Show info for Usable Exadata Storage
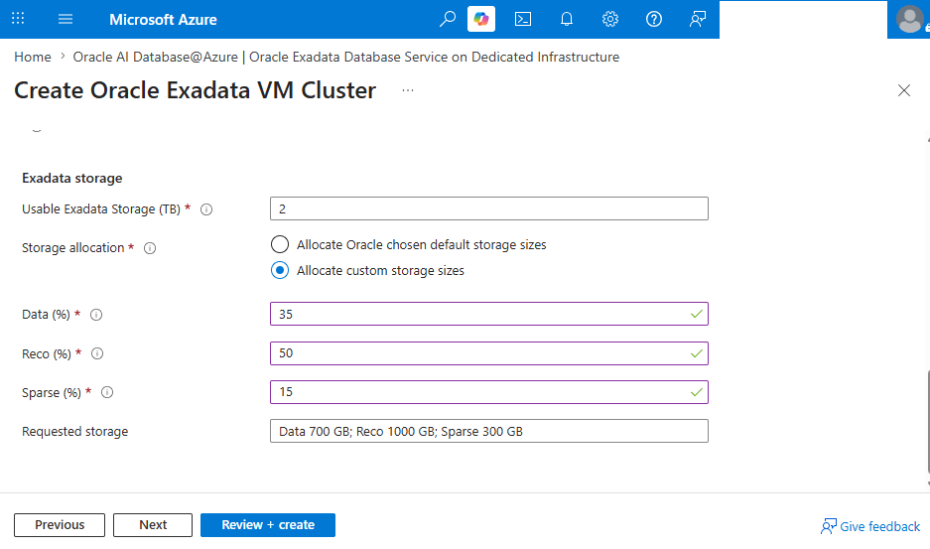 pyautogui.click(x=206, y=209)
